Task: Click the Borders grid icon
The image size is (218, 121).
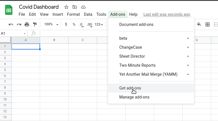Action: 208,24
